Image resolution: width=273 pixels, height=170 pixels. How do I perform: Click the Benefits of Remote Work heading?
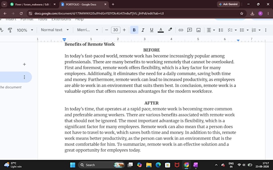click(x=90, y=44)
